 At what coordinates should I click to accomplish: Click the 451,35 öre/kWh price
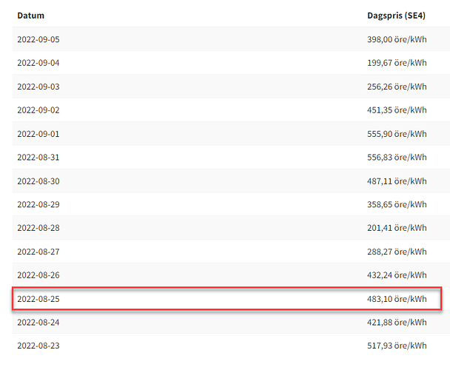pyautogui.click(x=397, y=110)
